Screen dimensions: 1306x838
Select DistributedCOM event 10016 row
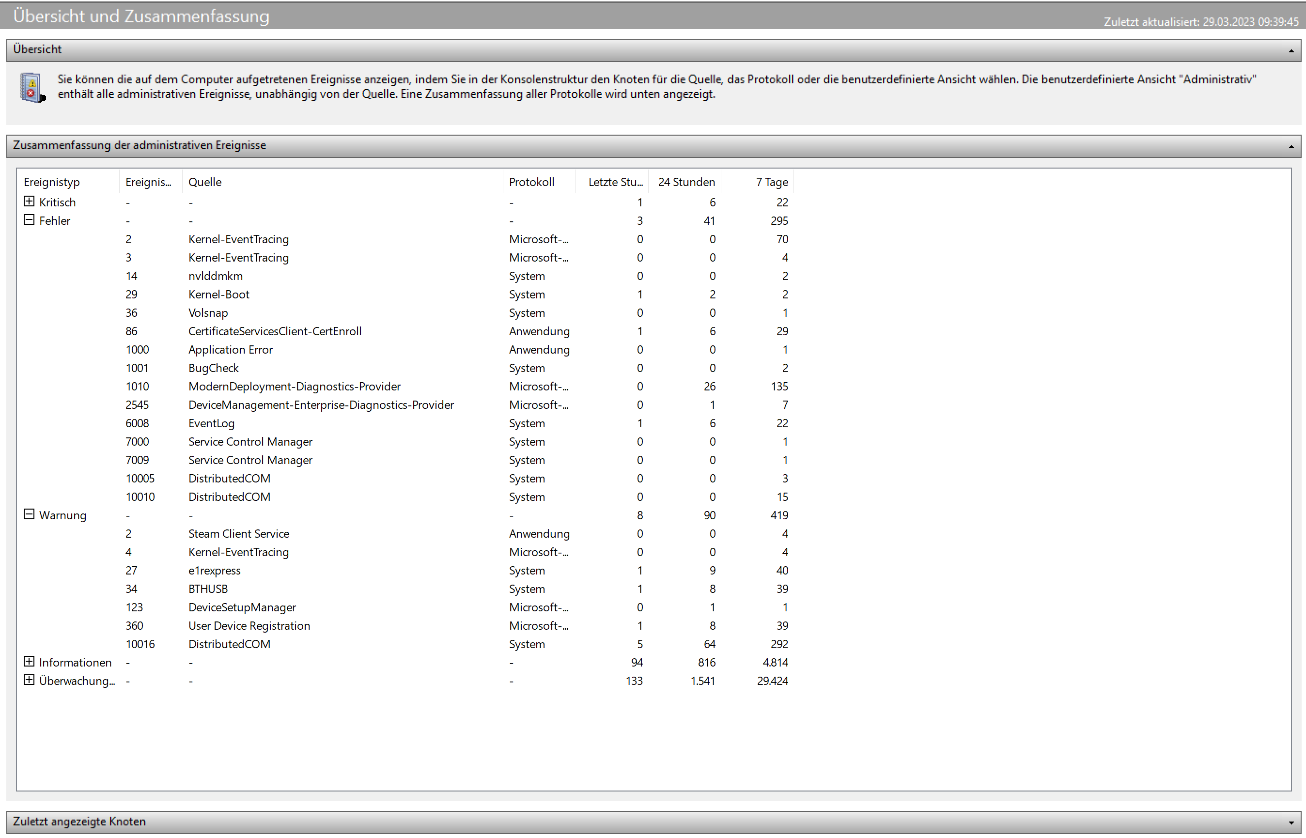[229, 644]
